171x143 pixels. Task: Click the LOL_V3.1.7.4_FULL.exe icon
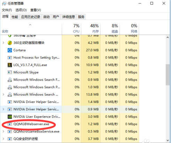10,65
